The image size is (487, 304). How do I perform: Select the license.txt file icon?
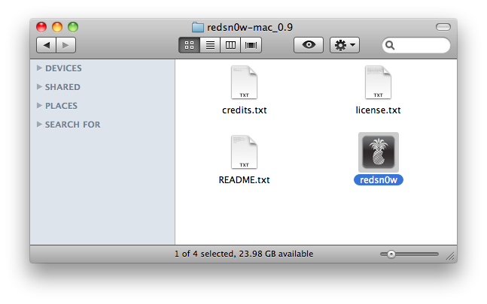(378, 83)
